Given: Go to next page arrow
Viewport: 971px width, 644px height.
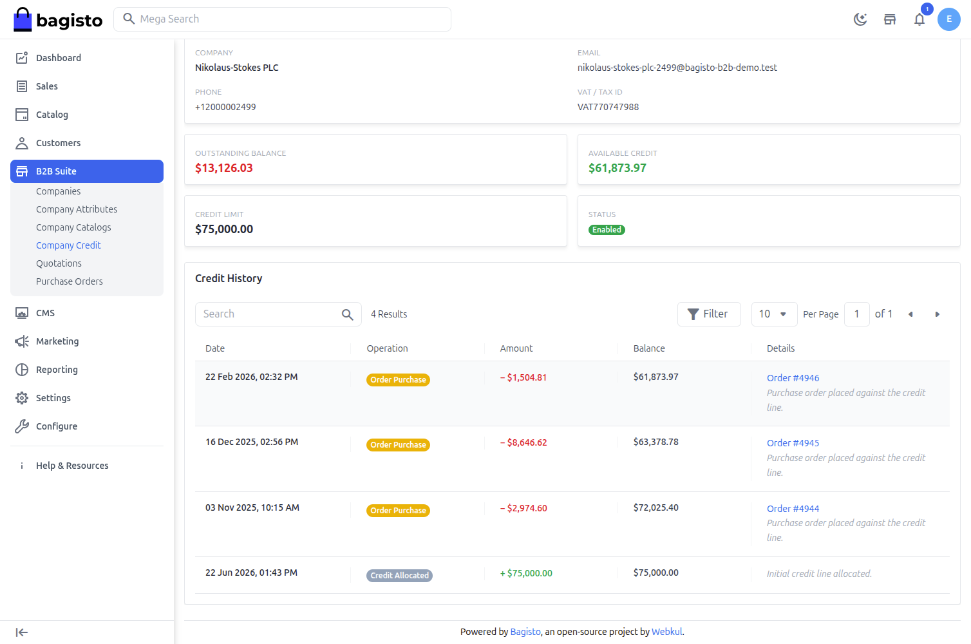Looking at the screenshot, I should click(938, 314).
